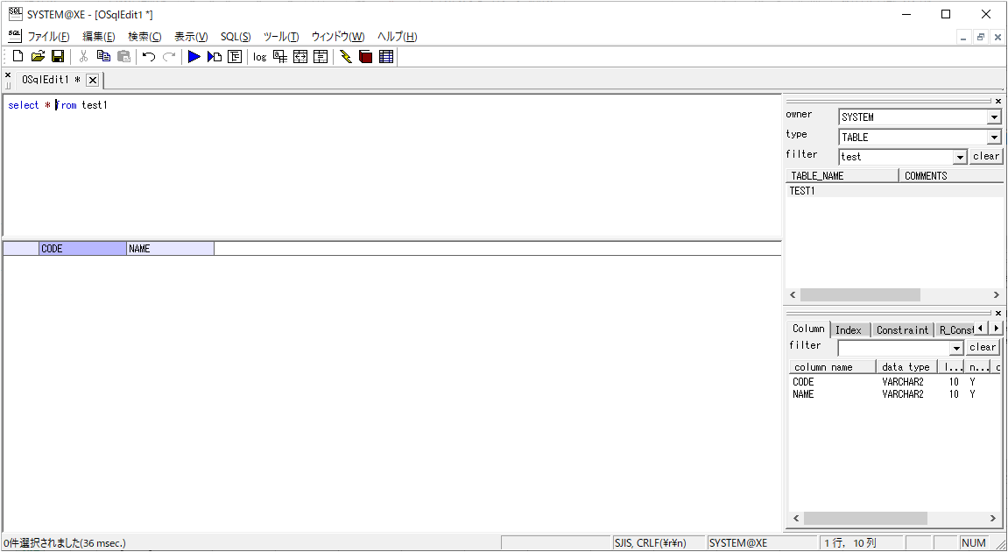Click the COMMENTS column header
Screen dimensions: 1008x552
951,175
